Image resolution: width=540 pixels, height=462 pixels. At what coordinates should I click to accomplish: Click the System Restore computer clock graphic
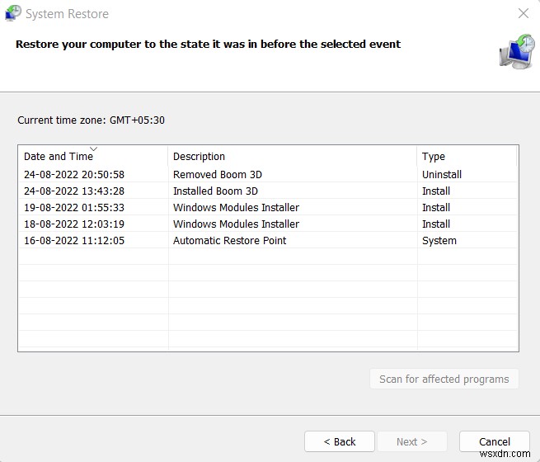pyautogui.click(x=516, y=51)
